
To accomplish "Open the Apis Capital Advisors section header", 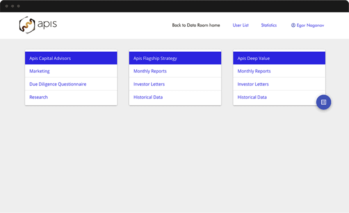I will 50,58.
